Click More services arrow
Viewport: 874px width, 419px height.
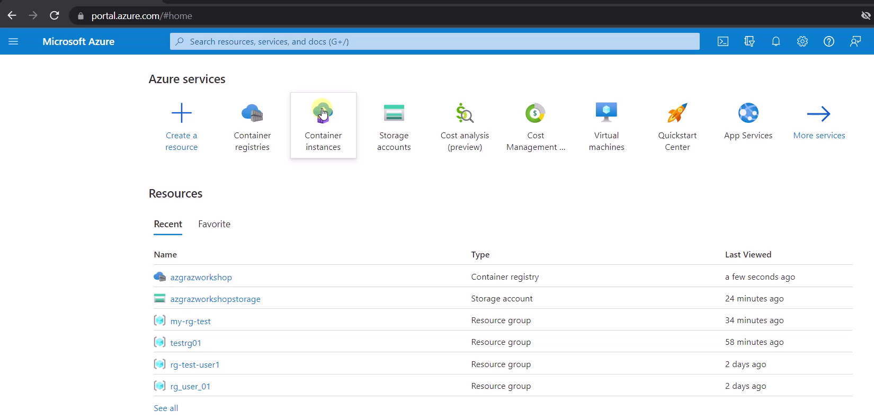[x=819, y=113]
